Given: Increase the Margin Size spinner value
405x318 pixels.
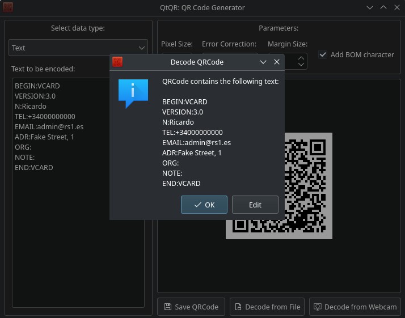Looking at the screenshot, I should click(x=301, y=58).
